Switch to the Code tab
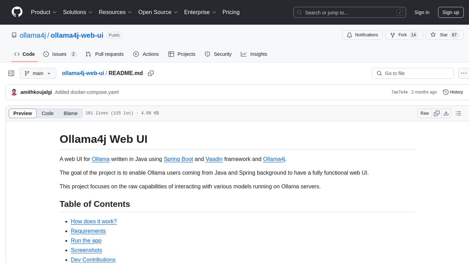The width and height of the screenshot is (469, 263). click(x=24, y=54)
